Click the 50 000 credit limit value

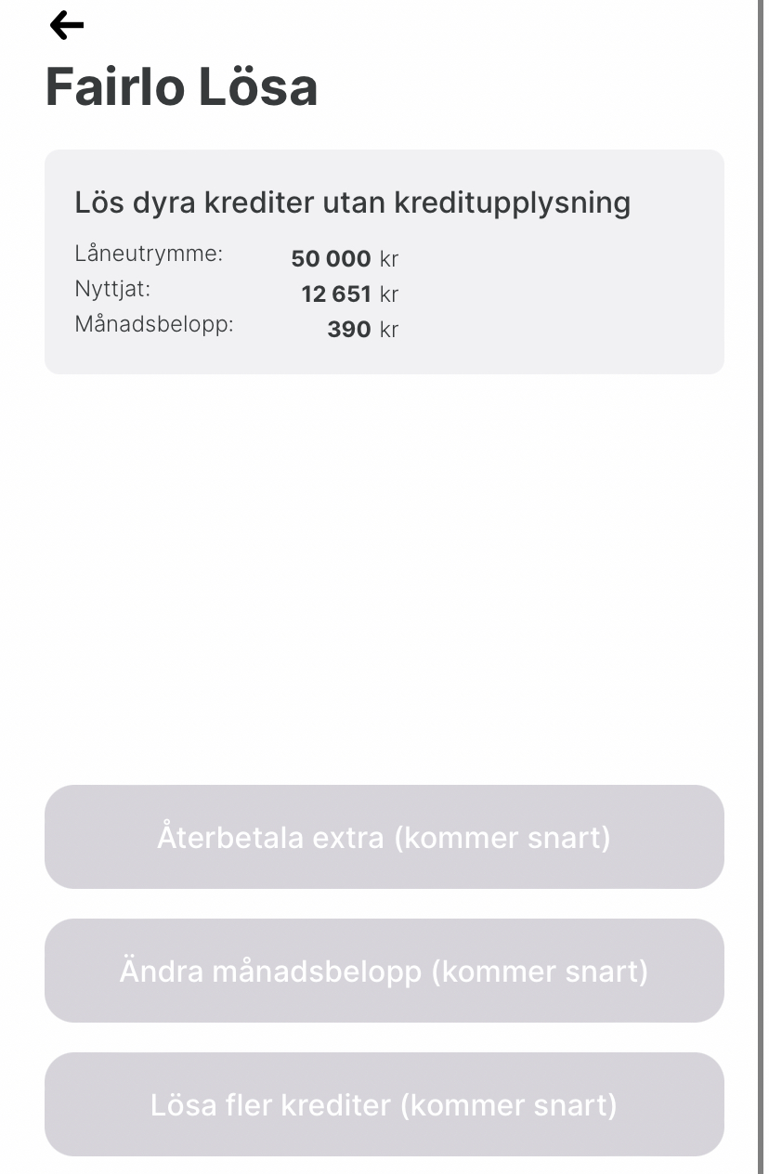tap(331, 259)
